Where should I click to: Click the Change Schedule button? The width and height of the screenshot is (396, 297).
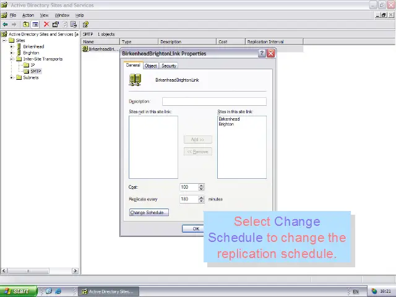pos(149,212)
